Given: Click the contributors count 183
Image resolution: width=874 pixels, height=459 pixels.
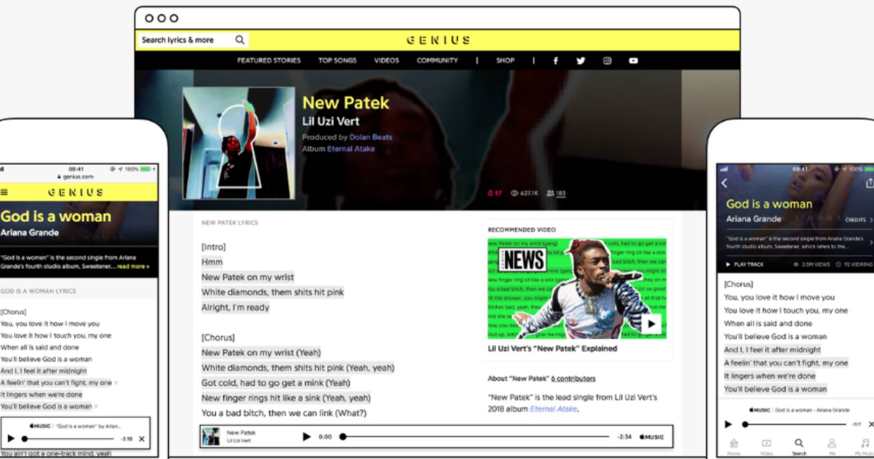Looking at the screenshot, I should (x=556, y=193).
